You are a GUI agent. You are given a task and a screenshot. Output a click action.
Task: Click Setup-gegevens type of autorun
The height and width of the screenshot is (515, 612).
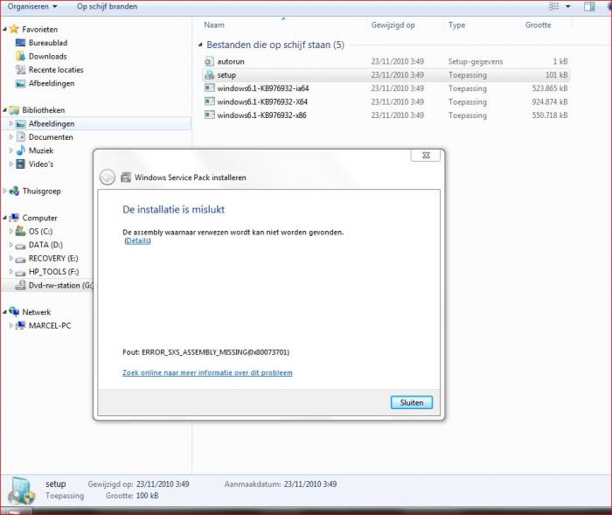coord(476,62)
